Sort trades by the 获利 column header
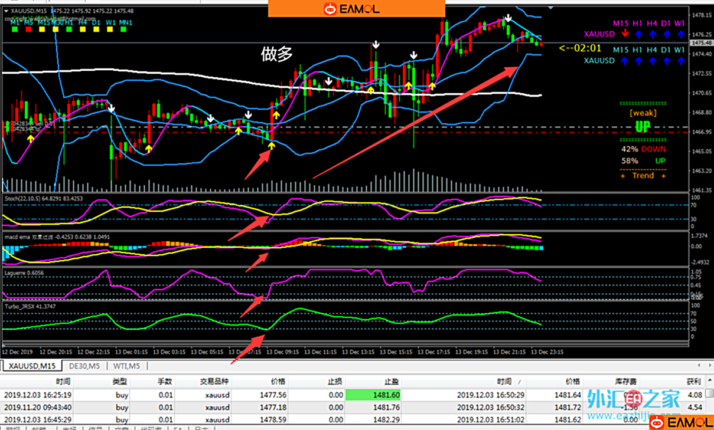 point(693,382)
